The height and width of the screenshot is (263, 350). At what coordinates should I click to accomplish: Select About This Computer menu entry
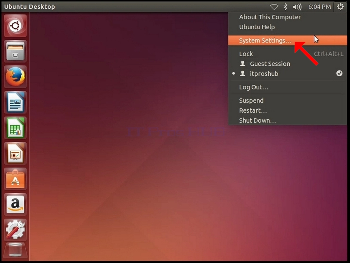coord(287,17)
